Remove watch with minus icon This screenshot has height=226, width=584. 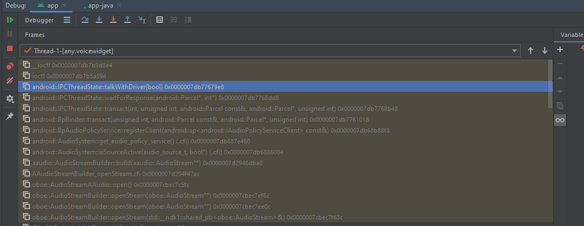coord(560,64)
